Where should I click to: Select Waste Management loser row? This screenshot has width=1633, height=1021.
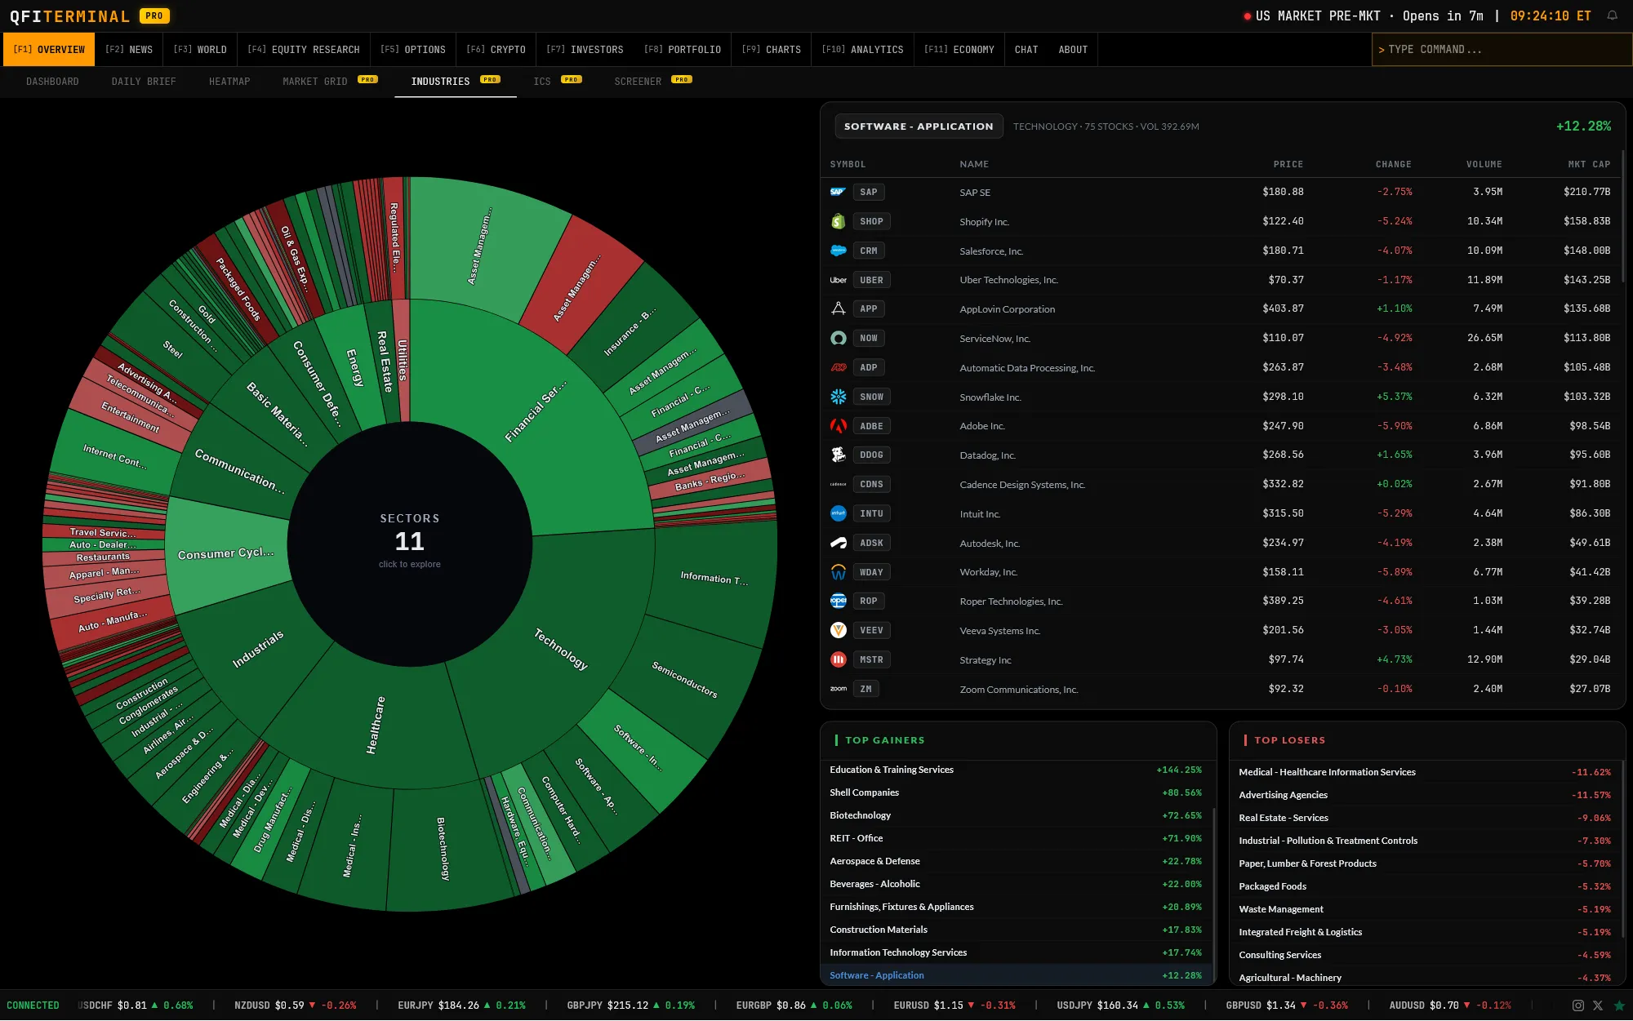coord(1425,909)
